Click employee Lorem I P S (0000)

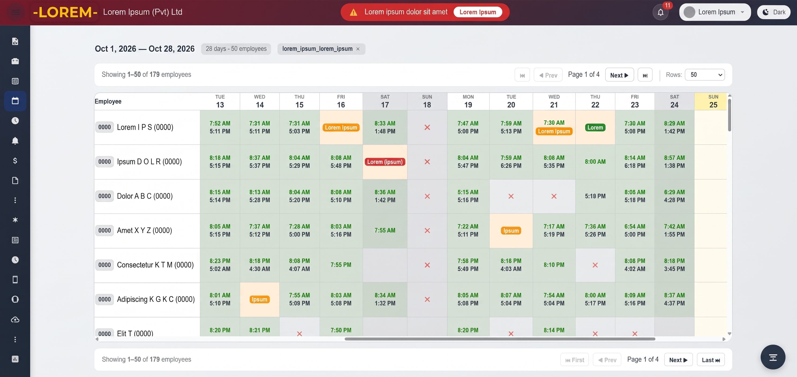pos(145,127)
